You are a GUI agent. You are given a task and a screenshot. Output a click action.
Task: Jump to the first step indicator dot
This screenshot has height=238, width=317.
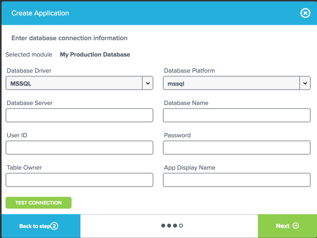[163, 226]
